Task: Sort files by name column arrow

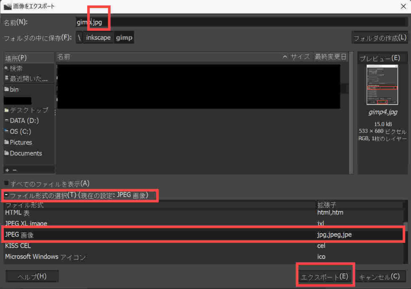Action: click(285, 57)
